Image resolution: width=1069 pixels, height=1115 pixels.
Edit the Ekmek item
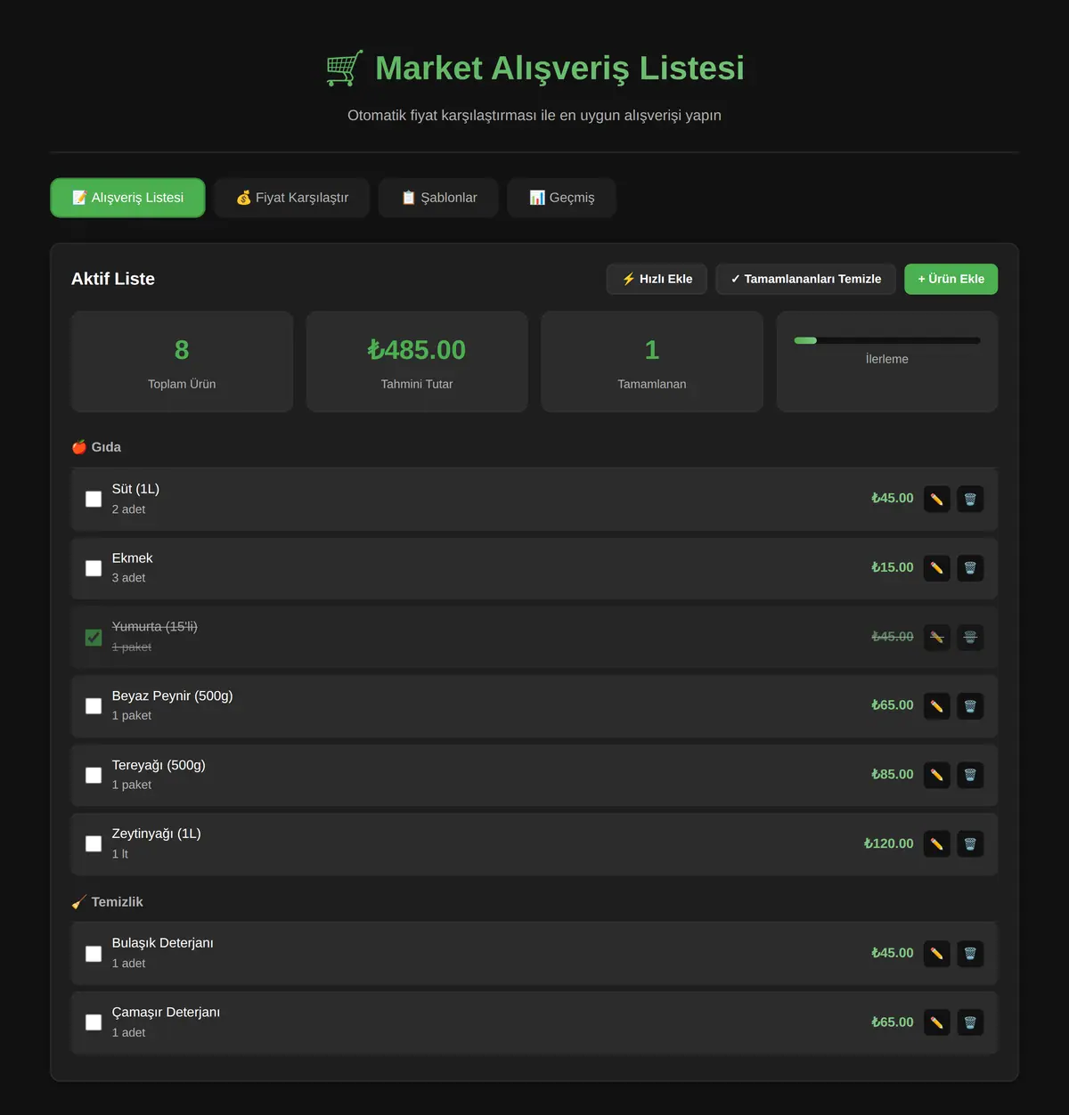[x=936, y=568]
